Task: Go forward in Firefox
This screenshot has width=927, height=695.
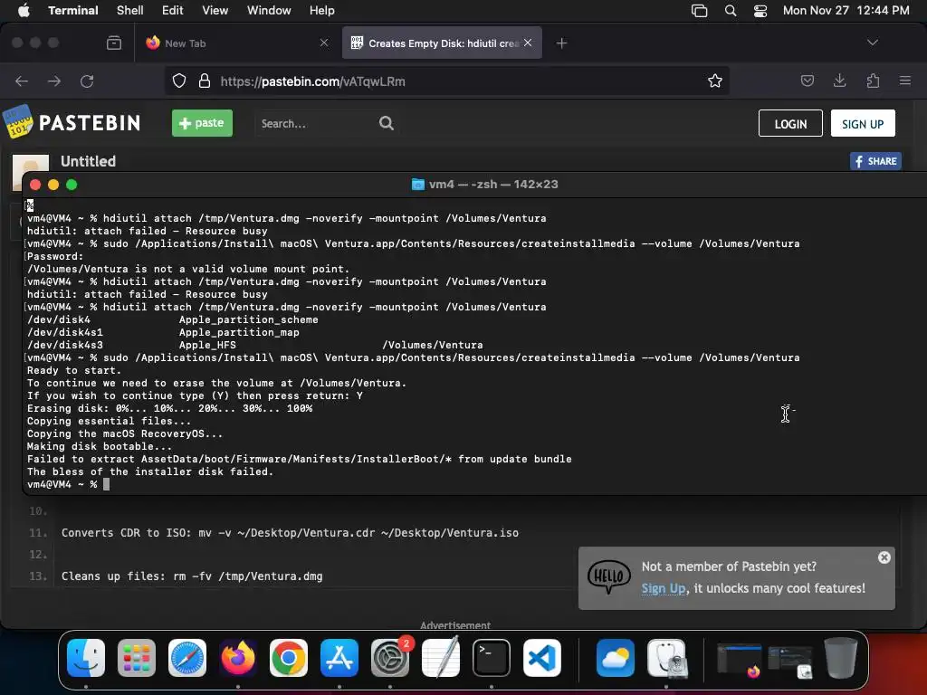Action: pos(54,81)
